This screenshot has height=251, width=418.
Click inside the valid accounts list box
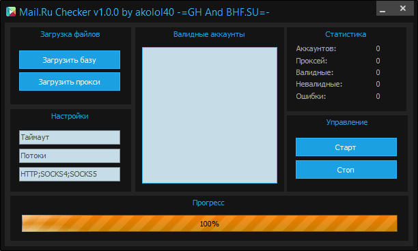click(x=210, y=115)
